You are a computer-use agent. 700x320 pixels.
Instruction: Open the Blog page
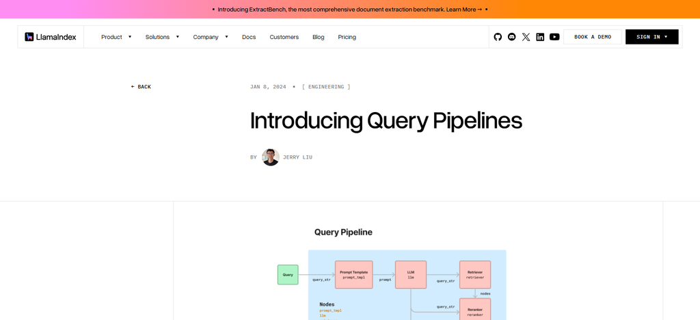(319, 37)
